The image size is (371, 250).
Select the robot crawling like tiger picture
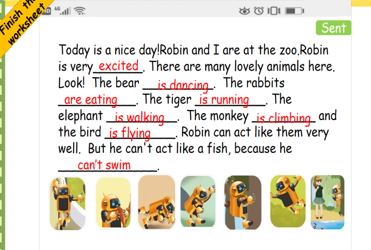coord(156,203)
